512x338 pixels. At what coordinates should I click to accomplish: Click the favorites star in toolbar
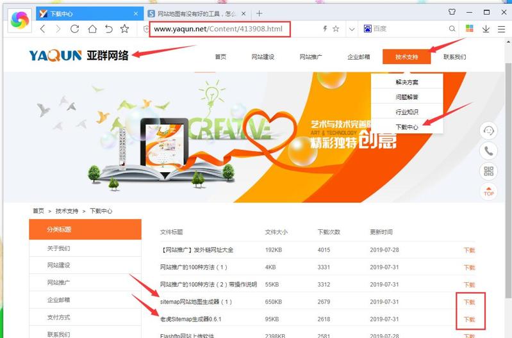[x=124, y=29]
